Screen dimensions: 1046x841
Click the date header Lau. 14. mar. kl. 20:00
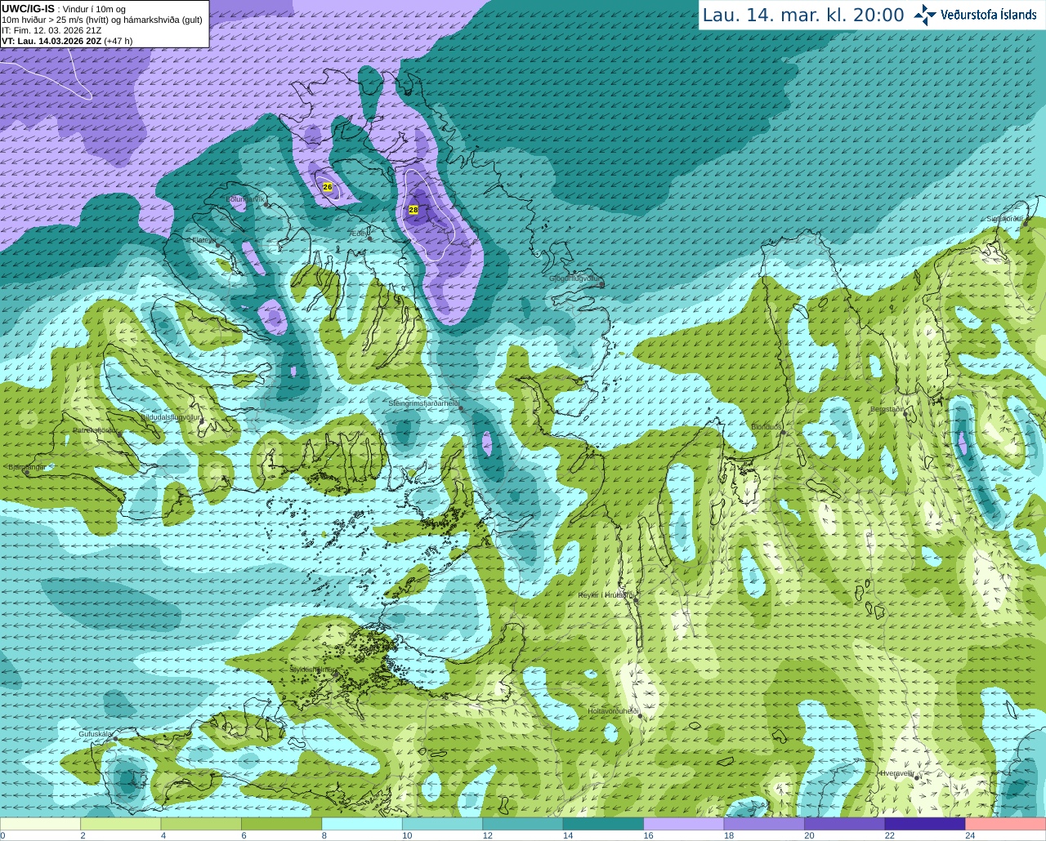(x=803, y=15)
